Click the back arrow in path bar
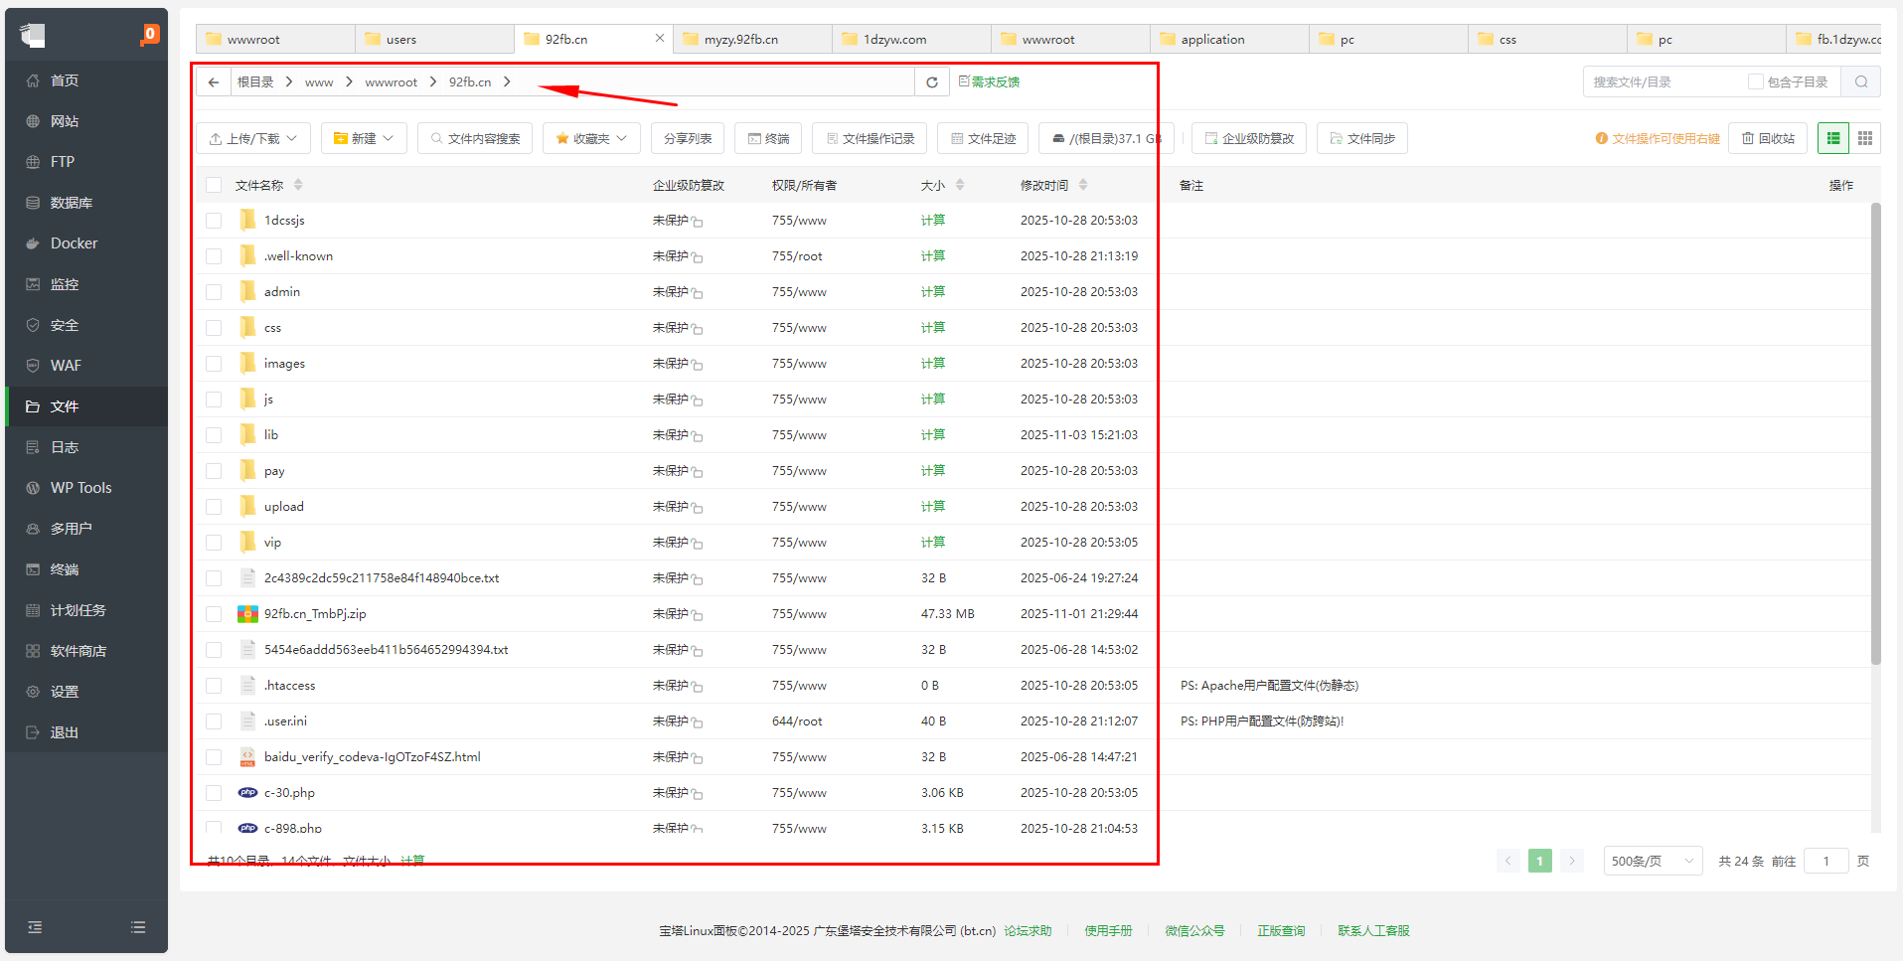The height and width of the screenshot is (961, 1903). click(x=214, y=82)
